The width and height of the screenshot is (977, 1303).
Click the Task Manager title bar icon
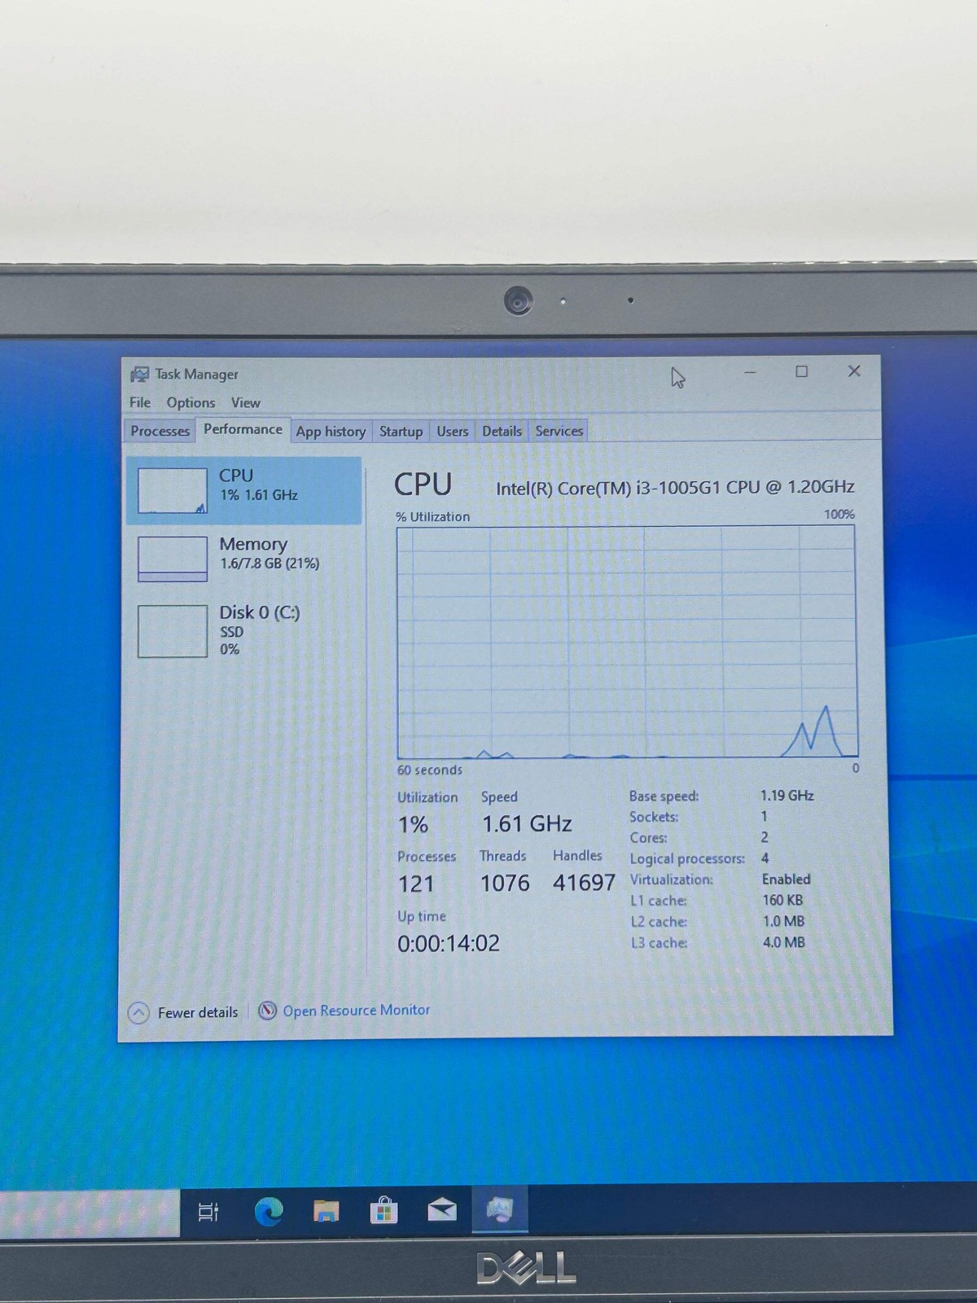click(x=139, y=375)
